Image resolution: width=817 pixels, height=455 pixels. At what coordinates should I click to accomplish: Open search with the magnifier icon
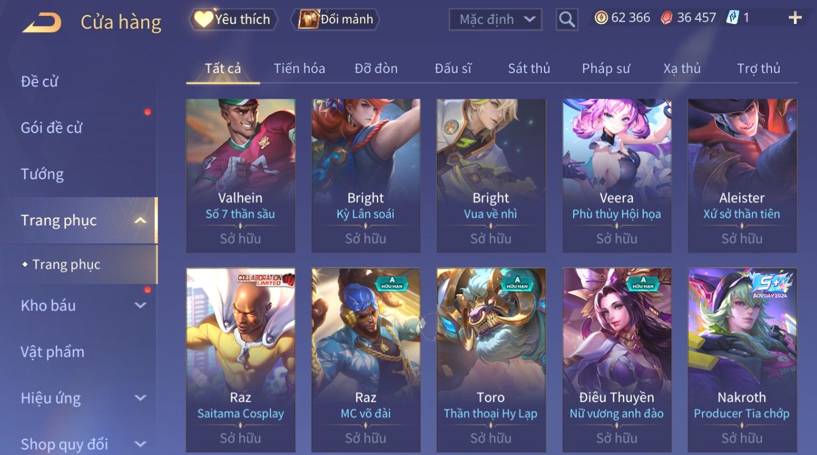point(567,20)
